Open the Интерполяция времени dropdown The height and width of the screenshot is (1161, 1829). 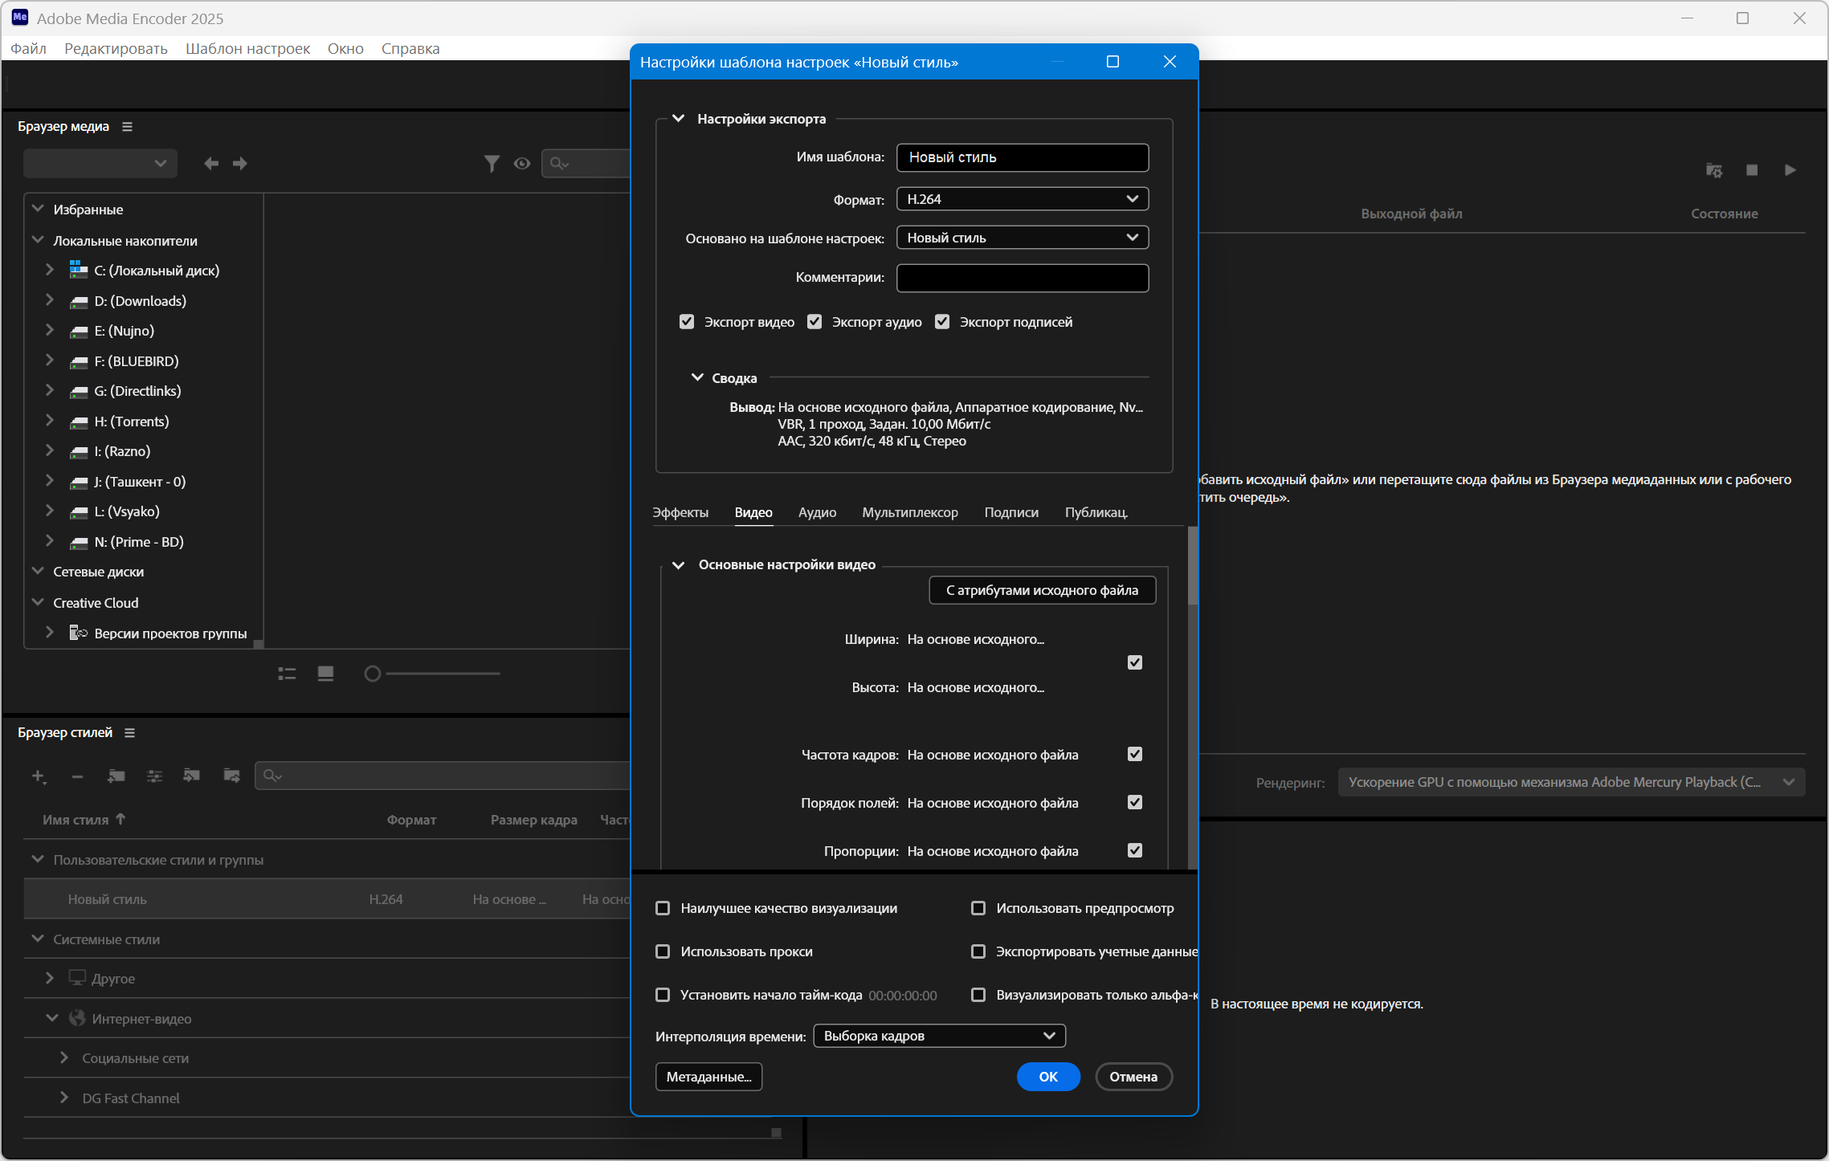[x=939, y=1036]
